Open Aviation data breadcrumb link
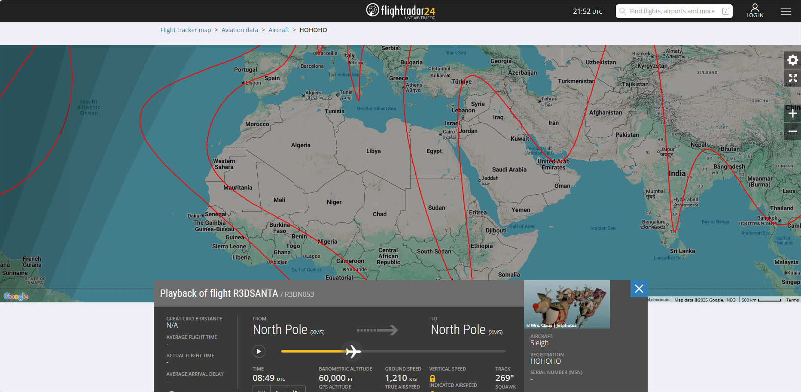 point(240,30)
